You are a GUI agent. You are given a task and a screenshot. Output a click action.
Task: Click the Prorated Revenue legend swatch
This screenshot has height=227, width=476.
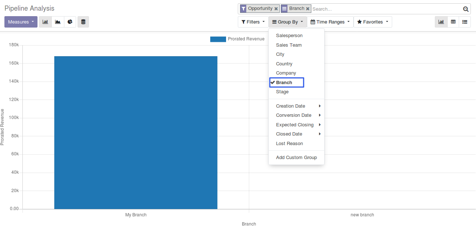pos(218,39)
